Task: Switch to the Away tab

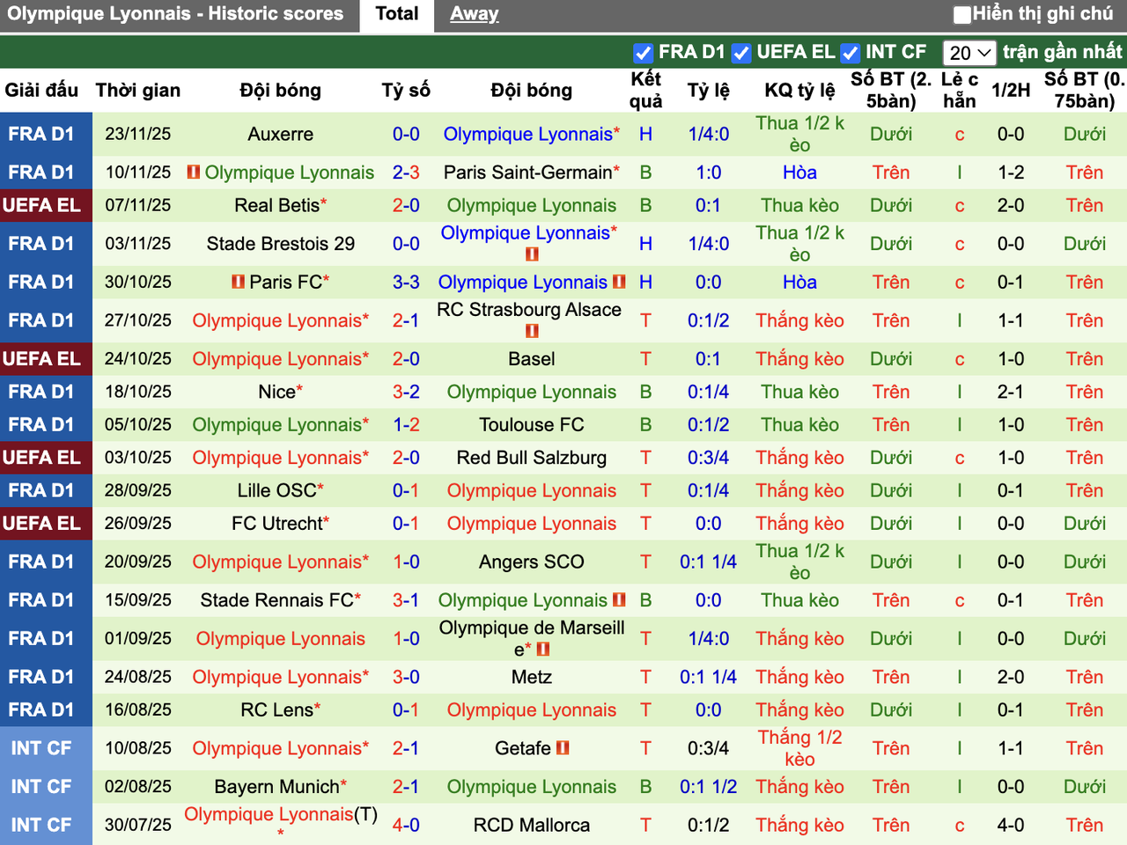Action: (474, 14)
